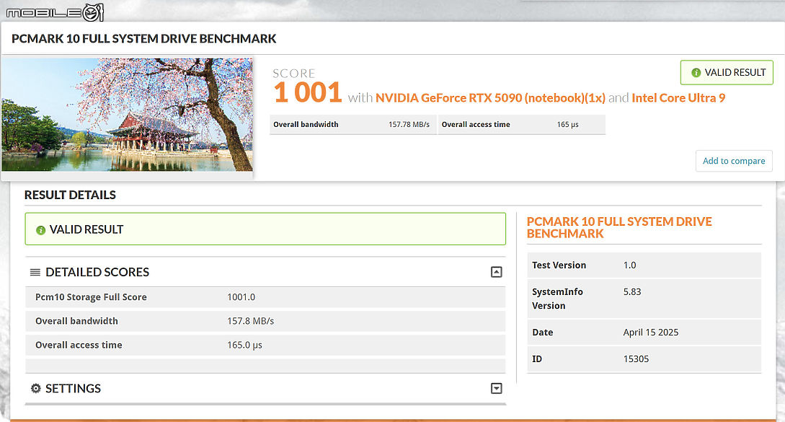Screen dimensions: 785x422
Task: Click the 1001.0 score value
Action: pos(241,297)
